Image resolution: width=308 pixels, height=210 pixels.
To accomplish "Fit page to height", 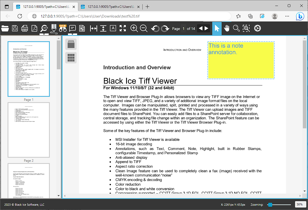I will tap(103, 28).
